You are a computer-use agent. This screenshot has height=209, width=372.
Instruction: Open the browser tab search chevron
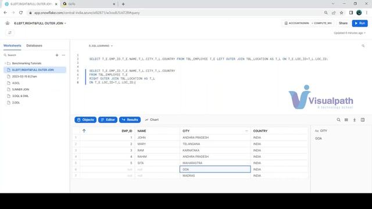pyautogui.click(x=333, y=4)
